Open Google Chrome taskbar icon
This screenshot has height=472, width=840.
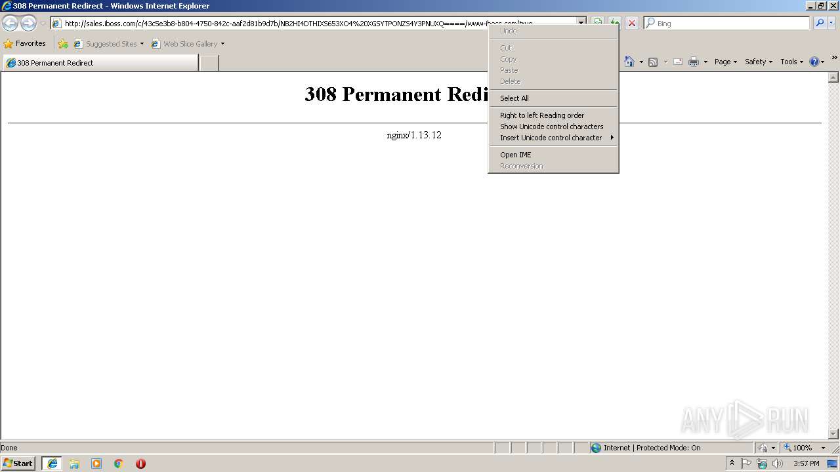[x=119, y=463]
